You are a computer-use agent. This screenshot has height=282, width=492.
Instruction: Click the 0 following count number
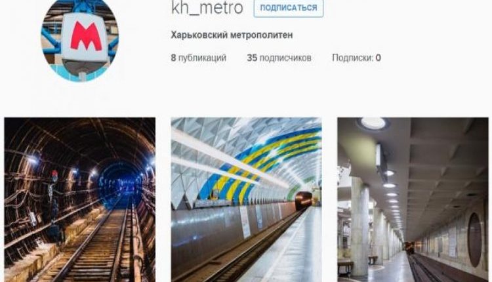coord(379,58)
